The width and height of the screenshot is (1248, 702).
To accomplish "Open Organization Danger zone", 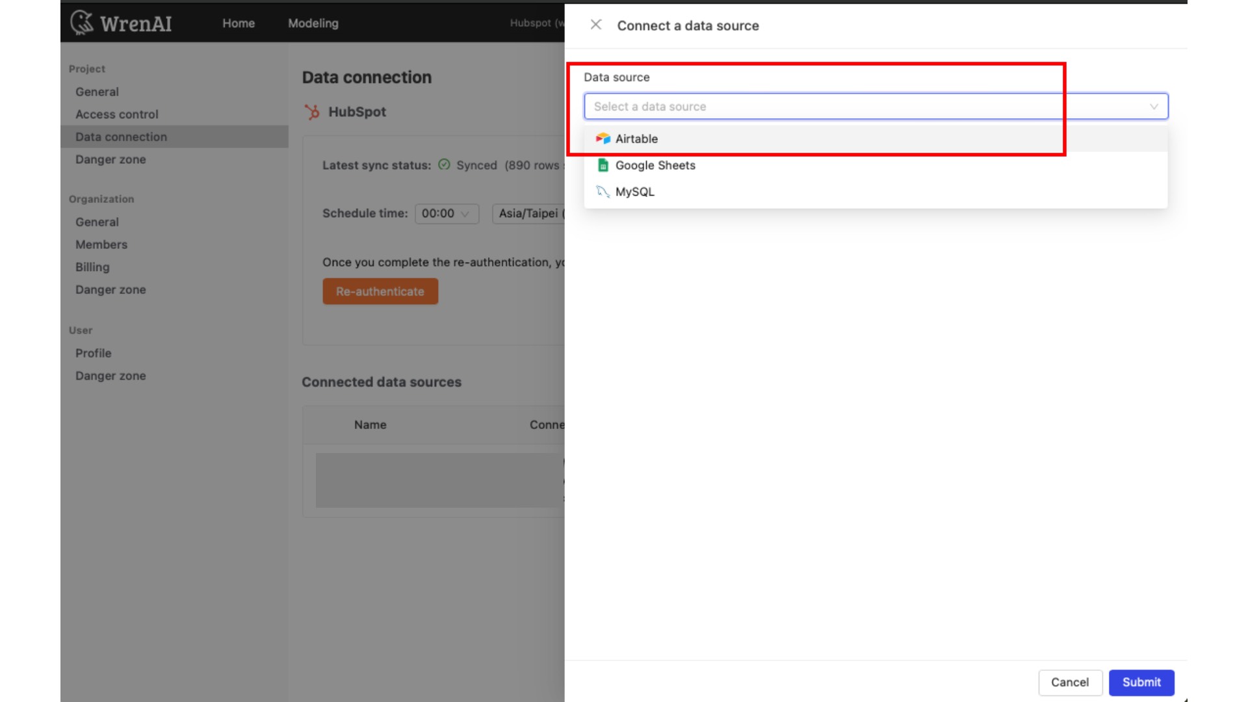I will tap(110, 289).
